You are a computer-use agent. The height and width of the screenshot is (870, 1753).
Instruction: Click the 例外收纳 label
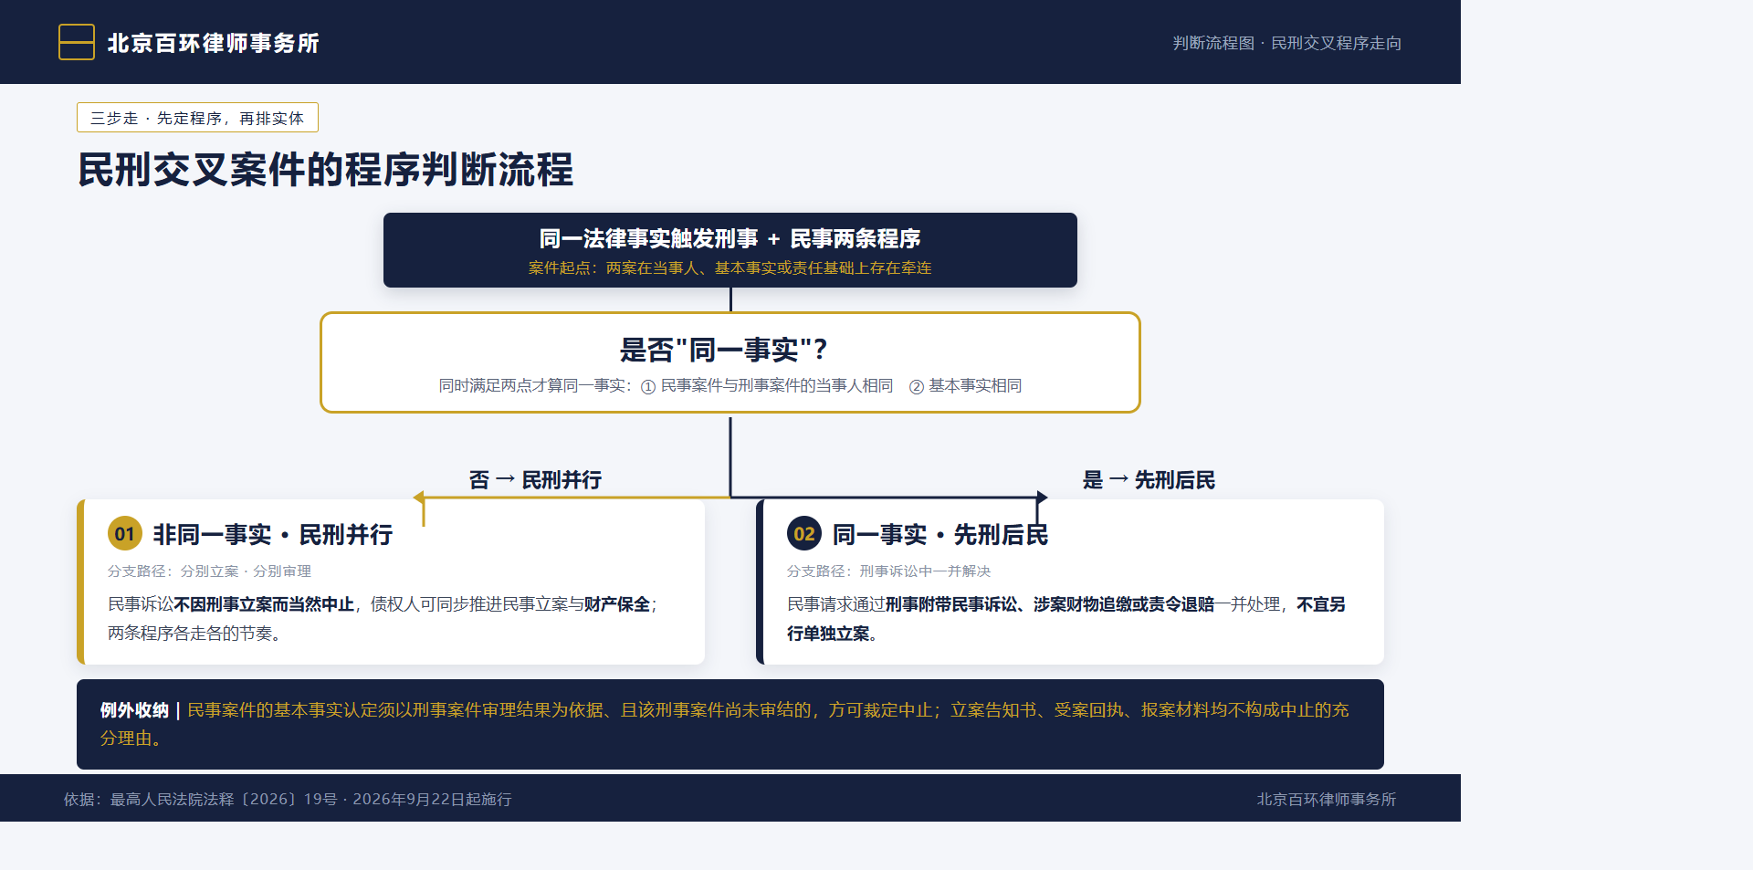click(x=134, y=710)
